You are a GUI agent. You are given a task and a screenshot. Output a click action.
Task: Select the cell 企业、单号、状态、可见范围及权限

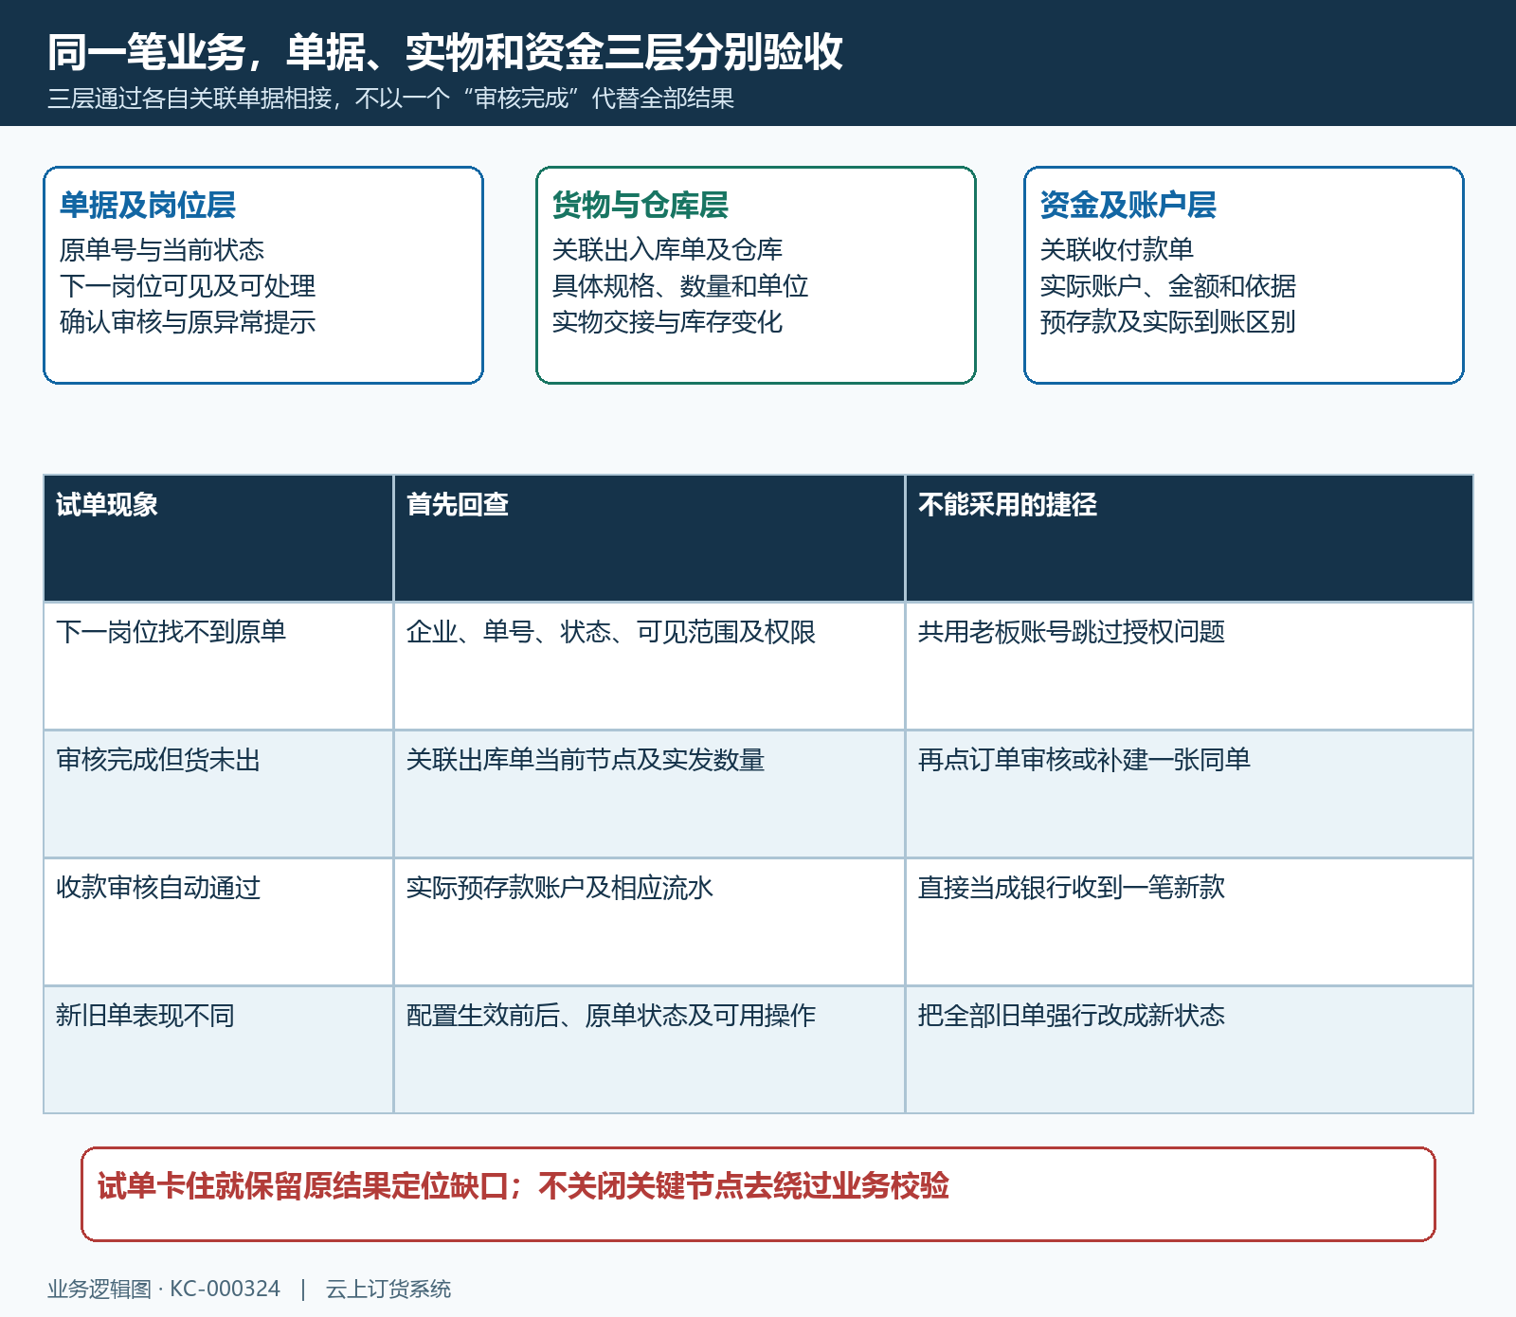[x=649, y=666]
